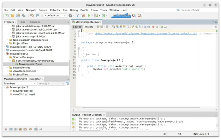This screenshot has height=139, width=221.
Task: Toggle Sort by Name in Navigator
Action: [x=36, y=129]
